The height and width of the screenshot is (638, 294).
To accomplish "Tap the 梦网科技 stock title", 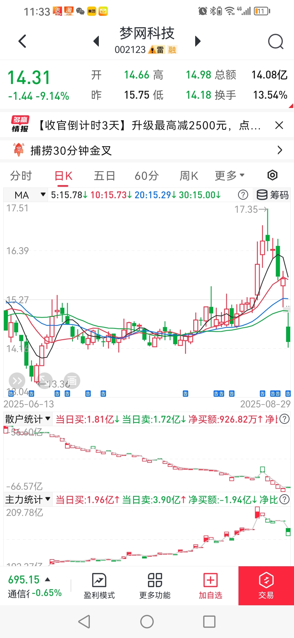I will coord(147,33).
